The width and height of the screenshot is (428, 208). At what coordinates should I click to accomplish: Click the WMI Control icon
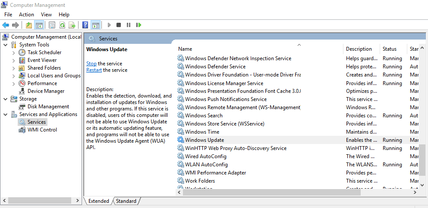[x=22, y=130]
